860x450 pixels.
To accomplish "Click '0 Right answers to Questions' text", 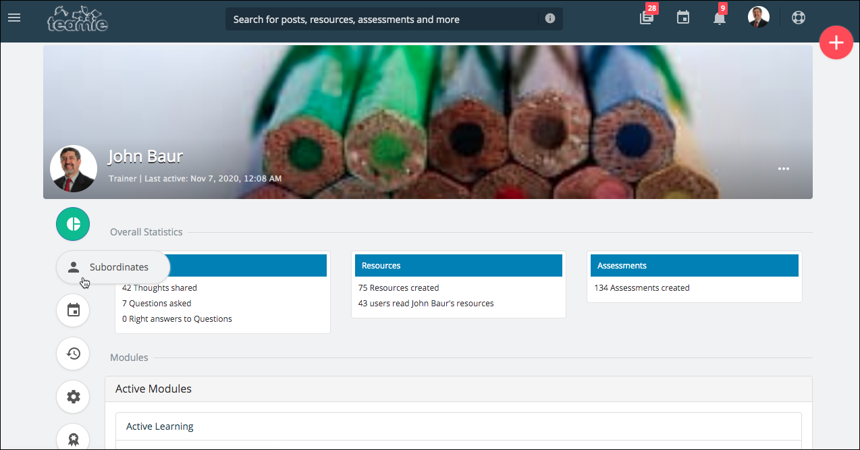I will tap(177, 319).
